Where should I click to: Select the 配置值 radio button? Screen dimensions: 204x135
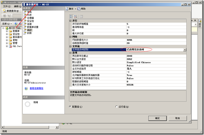point(70,107)
